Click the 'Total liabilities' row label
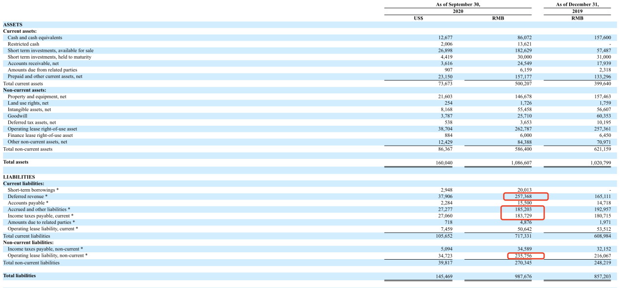Viewport: 620px width, 288px height. tap(20, 276)
